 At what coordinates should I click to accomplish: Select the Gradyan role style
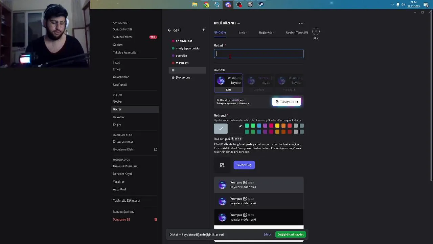coord(259,83)
